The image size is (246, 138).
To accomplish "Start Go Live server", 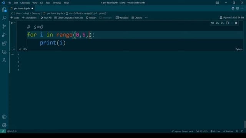I will coord(215,131).
